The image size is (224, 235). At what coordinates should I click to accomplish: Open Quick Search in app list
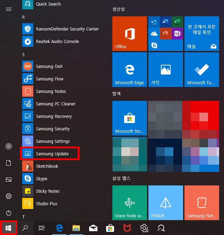coord(42,4)
